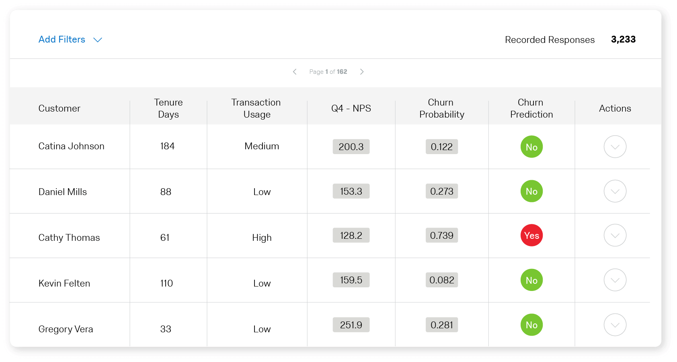Select the Q4 - NPS column header
The image size is (677, 362).
point(351,108)
